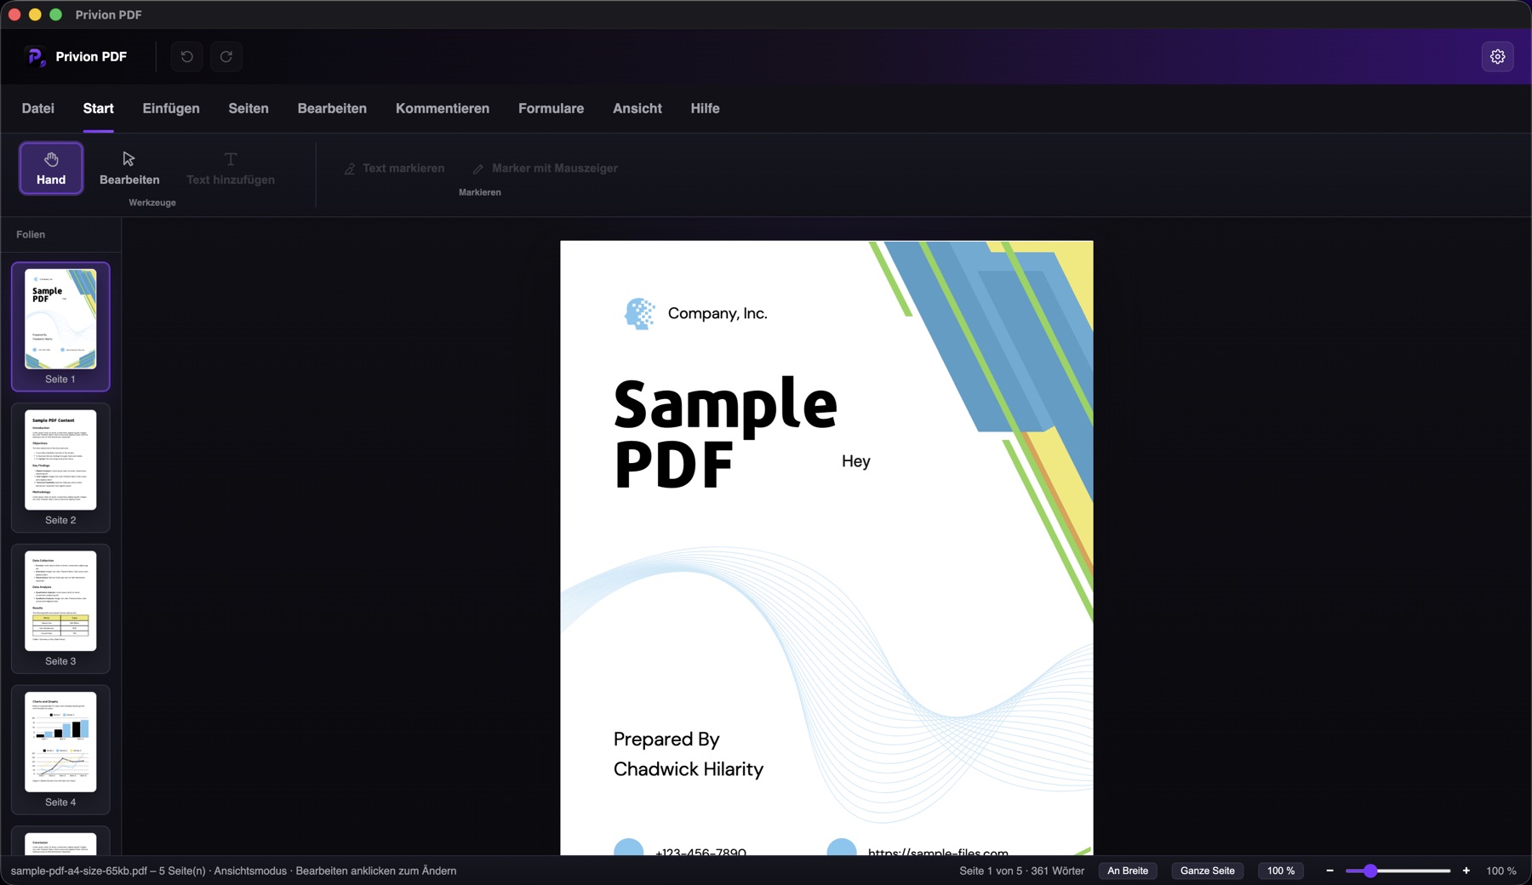This screenshot has height=885, width=1532.
Task: Click the Ganze Seite button
Action: coord(1207,871)
